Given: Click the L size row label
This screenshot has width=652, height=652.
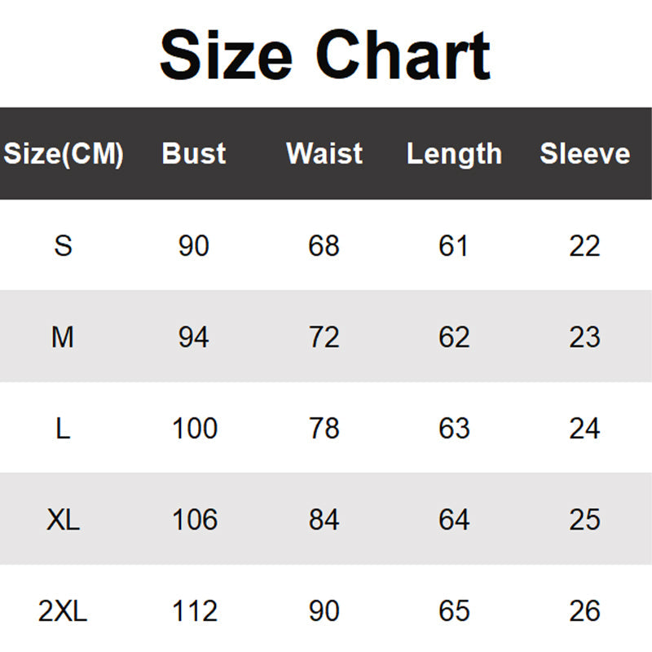Looking at the screenshot, I should 64,428.
